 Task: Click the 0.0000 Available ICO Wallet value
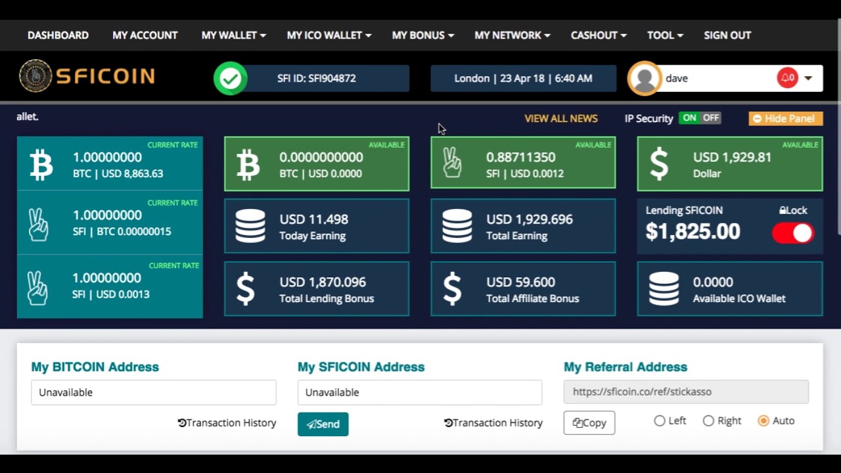pyautogui.click(x=713, y=282)
